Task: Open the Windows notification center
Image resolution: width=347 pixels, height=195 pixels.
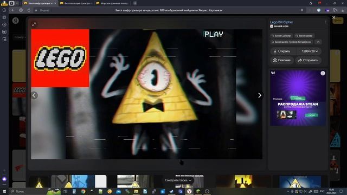Action: click(341, 191)
